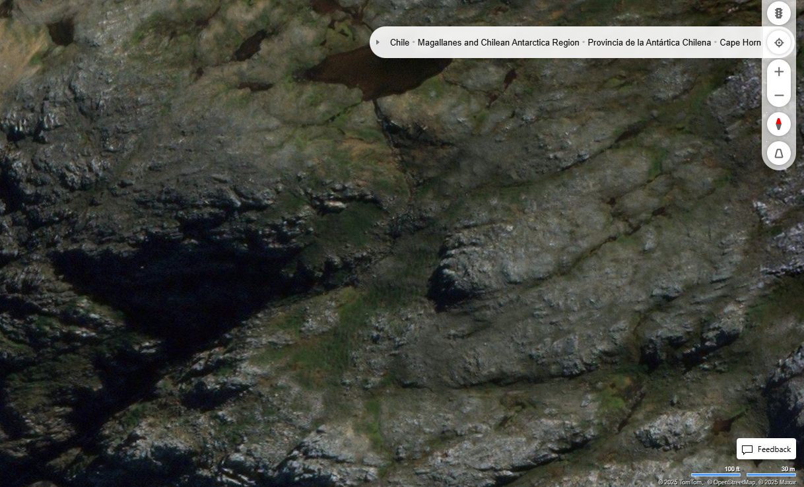
Task: Click the 100 ft scale bar
Action: tap(716, 472)
